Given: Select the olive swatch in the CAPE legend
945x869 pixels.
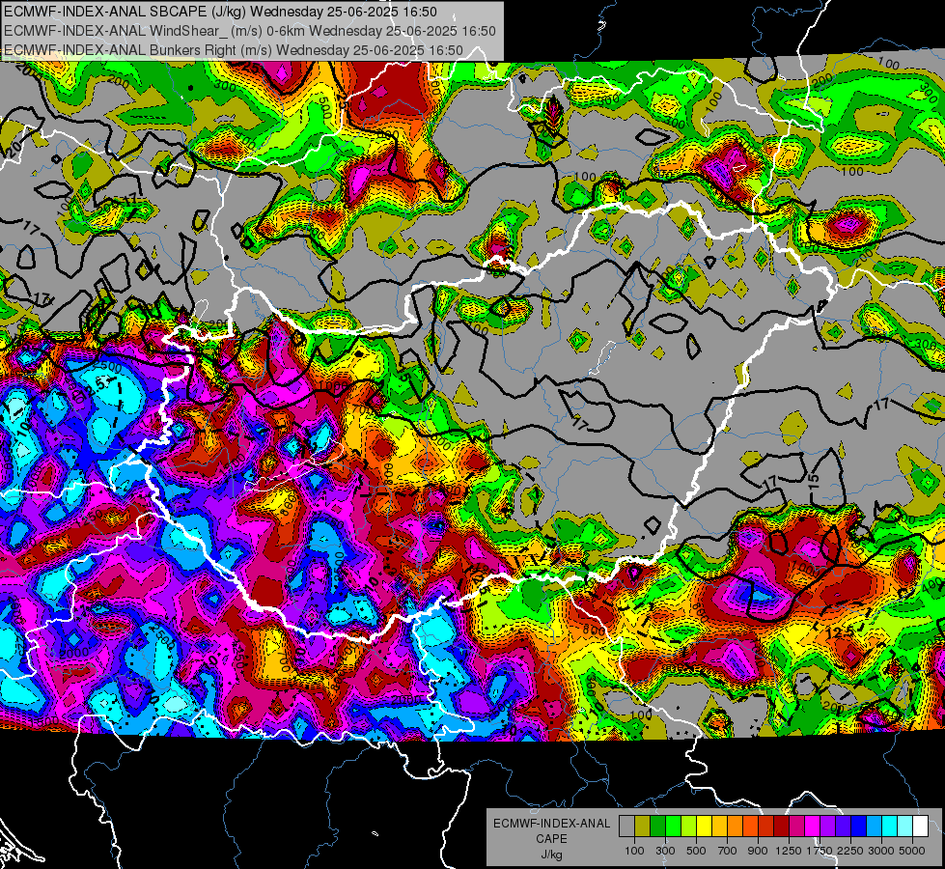Looking at the screenshot, I should (643, 827).
